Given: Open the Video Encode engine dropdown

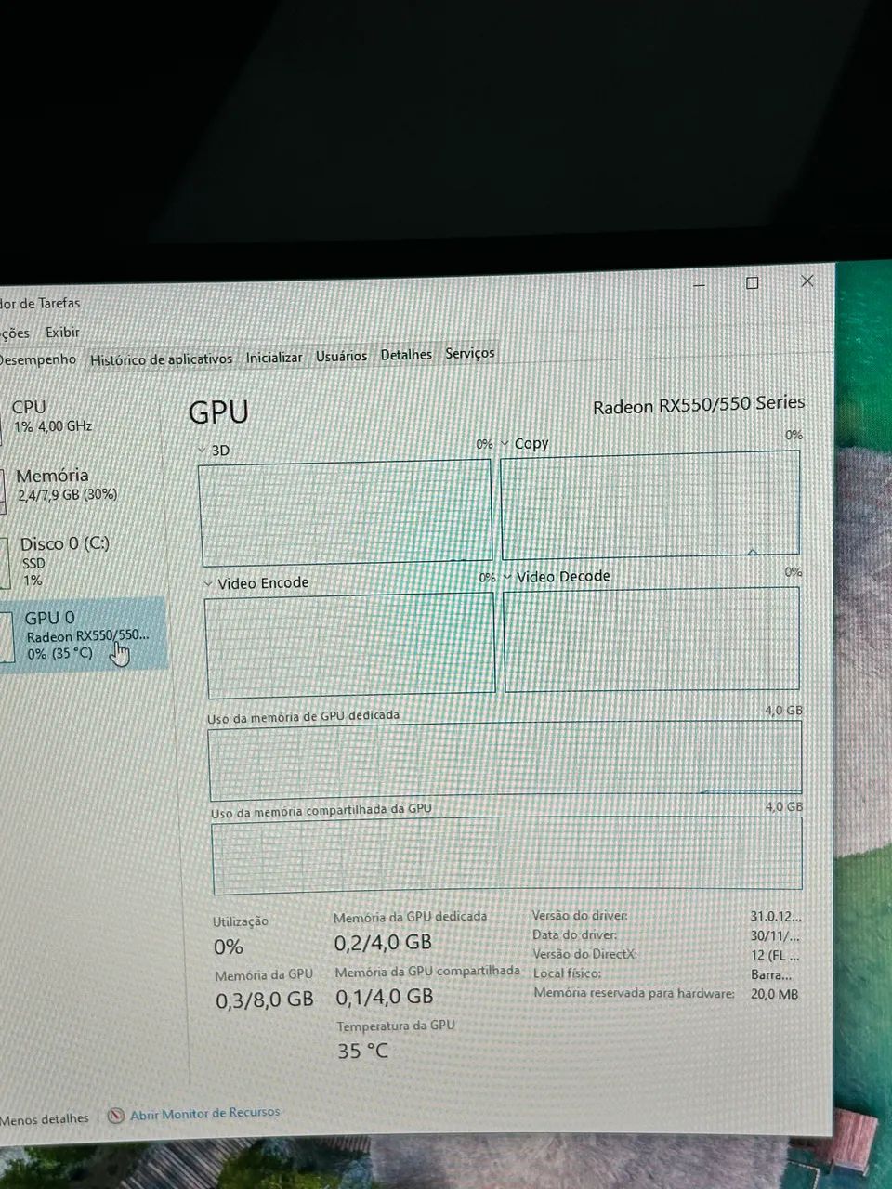Looking at the screenshot, I should tap(208, 583).
